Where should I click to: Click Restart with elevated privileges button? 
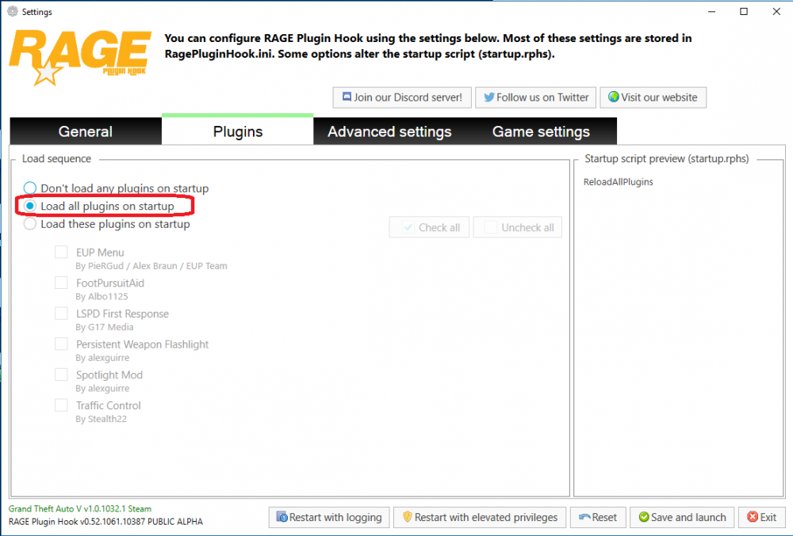pos(480,517)
